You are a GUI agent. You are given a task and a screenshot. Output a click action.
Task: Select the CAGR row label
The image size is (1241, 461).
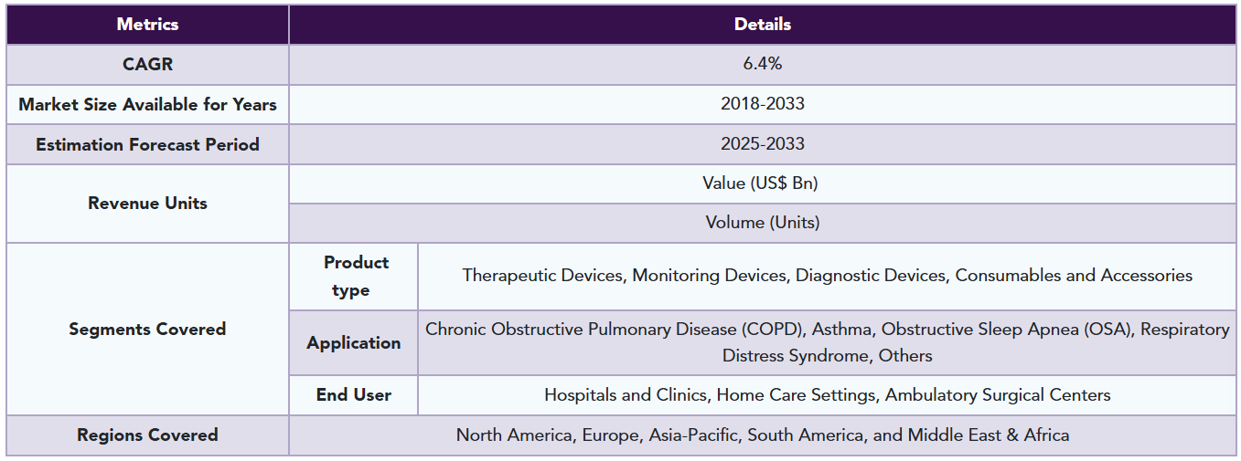coord(147,64)
